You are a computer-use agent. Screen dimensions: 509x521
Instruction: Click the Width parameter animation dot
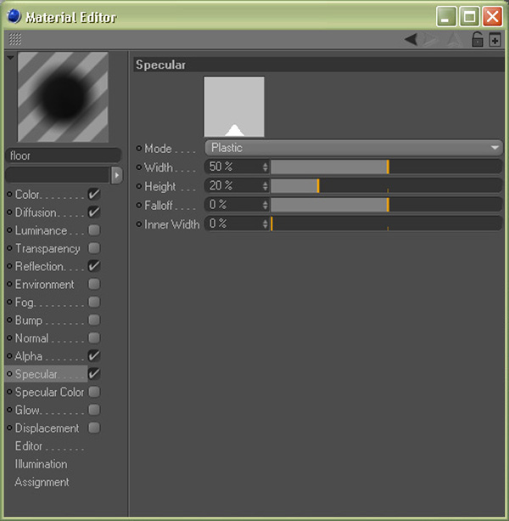pos(139,167)
